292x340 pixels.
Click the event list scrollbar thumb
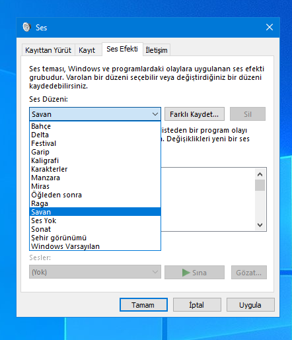pyautogui.click(x=260, y=185)
